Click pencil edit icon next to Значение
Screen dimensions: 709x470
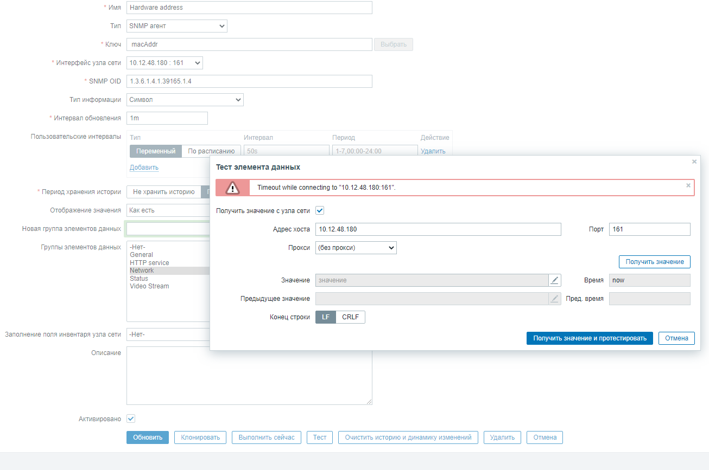click(x=554, y=280)
